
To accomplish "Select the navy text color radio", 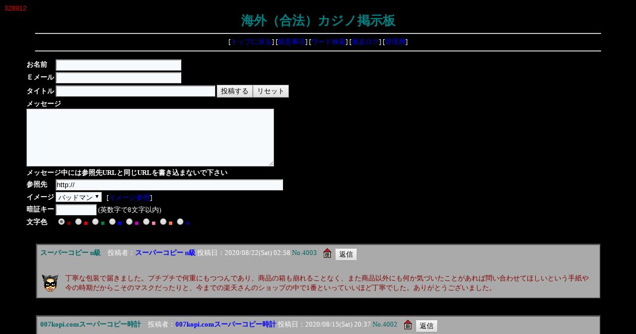I will (x=180, y=222).
